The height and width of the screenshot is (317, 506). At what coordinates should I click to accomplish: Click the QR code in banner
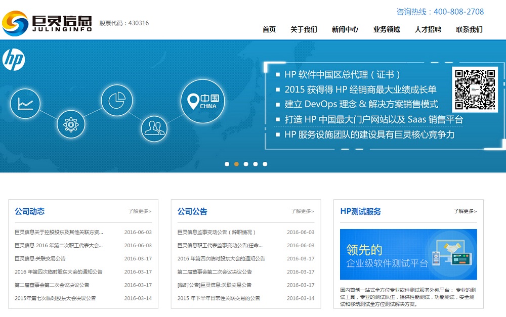click(x=475, y=89)
